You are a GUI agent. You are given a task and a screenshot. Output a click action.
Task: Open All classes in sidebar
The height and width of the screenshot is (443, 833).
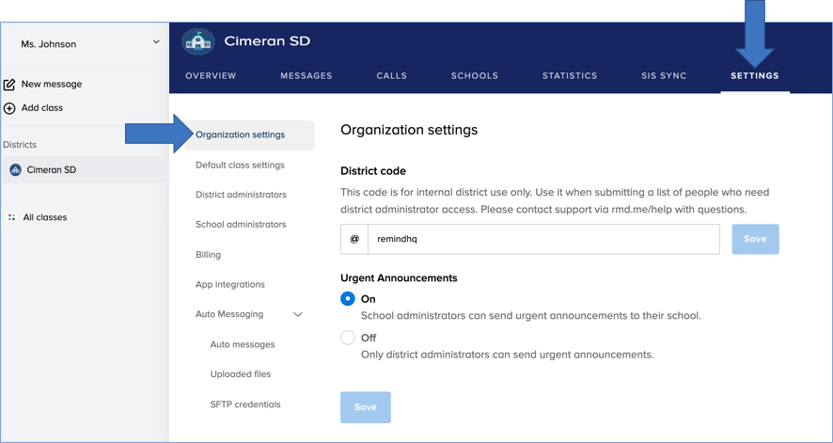click(44, 217)
